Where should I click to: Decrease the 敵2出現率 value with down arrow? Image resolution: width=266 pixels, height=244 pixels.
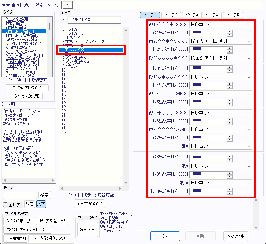pyautogui.click(x=229, y=51)
